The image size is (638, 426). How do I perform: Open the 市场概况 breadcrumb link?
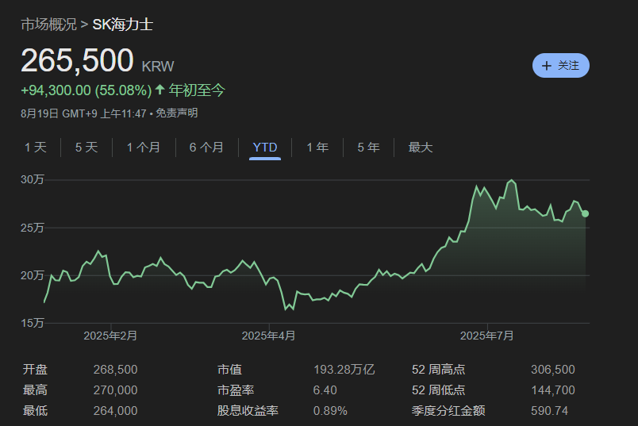[x=49, y=25]
